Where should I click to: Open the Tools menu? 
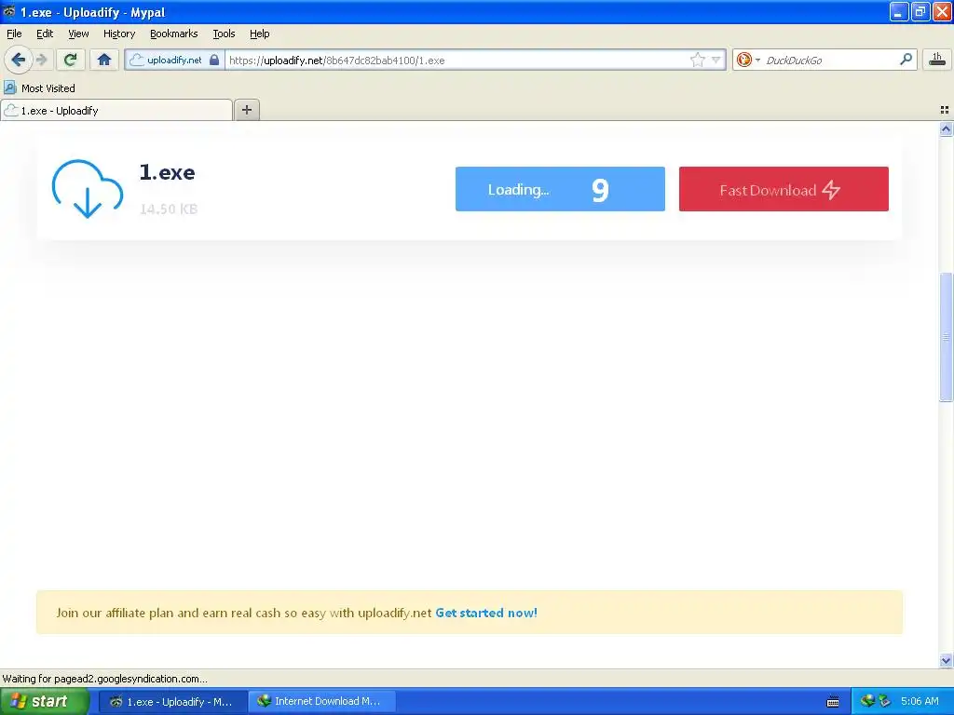(224, 34)
